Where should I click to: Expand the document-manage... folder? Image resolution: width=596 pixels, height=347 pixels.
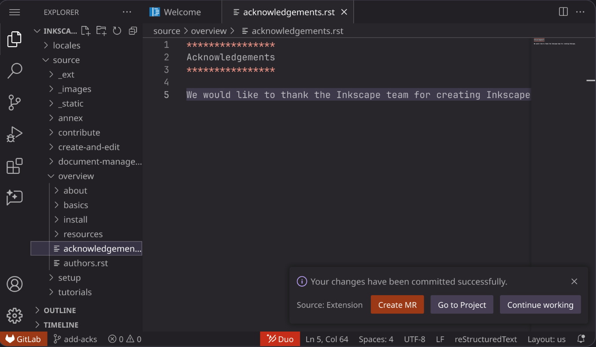click(86, 161)
